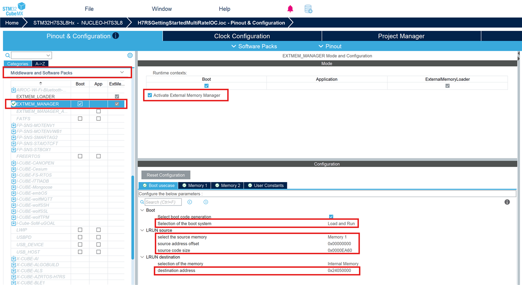Screen dimensions: 522x285
Task: Click the gear settings icon in left panel
Action: pos(130,55)
